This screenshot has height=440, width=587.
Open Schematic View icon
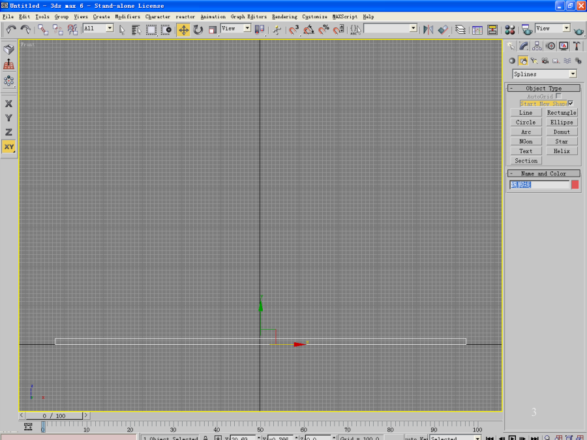pyautogui.click(x=492, y=29)
